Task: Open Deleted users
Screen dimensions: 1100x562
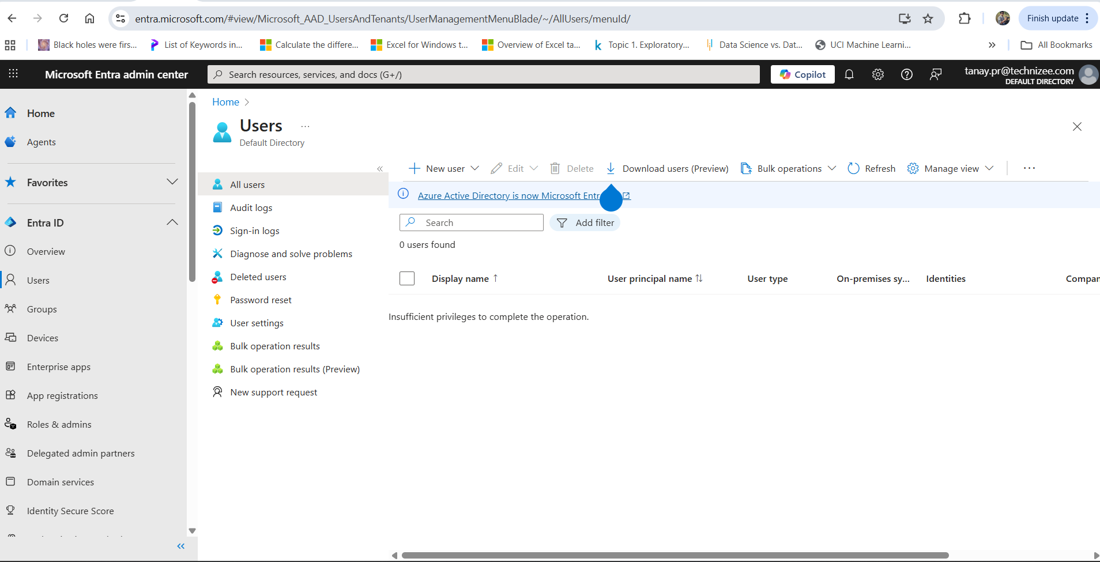Action: (258, 277)
